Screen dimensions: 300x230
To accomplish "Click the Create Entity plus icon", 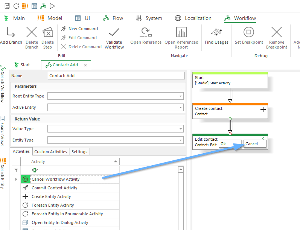I will tap(25, 196).
